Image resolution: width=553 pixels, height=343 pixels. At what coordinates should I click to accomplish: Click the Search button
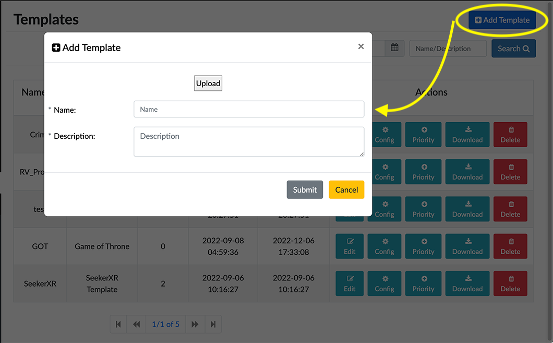(x=513, y=49)
